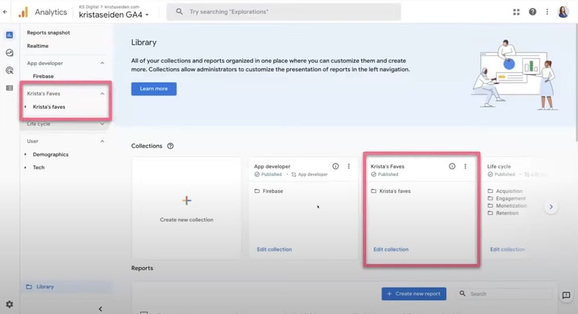Open the Explore icon in left rail
The image size is (578, 314).
pos(9,53)
